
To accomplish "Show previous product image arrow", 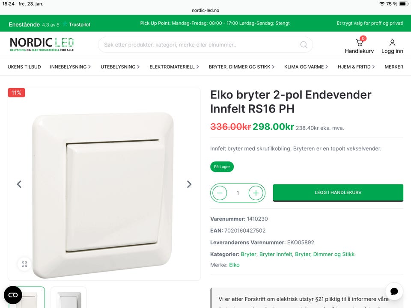I will point(19,184).
